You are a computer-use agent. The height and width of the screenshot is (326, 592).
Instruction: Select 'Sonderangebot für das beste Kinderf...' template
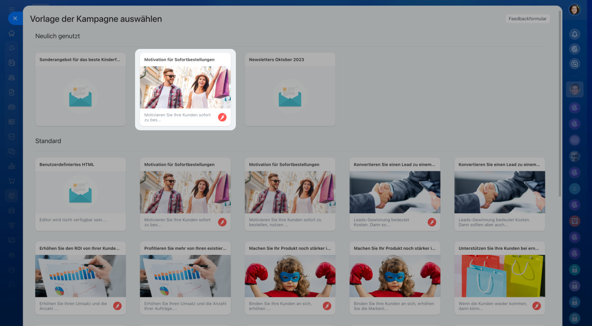pyautogui.click(x=80, y=89)
